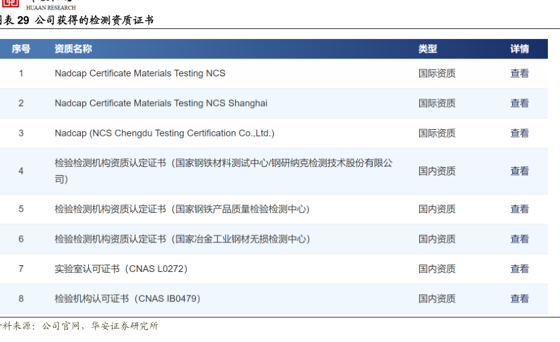Click 国内资质 type in row 7
Viewport: 560px width, 342px height.
(437, 269)
